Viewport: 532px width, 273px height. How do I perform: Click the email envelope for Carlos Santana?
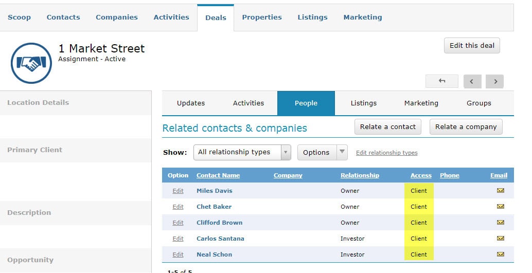point(500,239)
